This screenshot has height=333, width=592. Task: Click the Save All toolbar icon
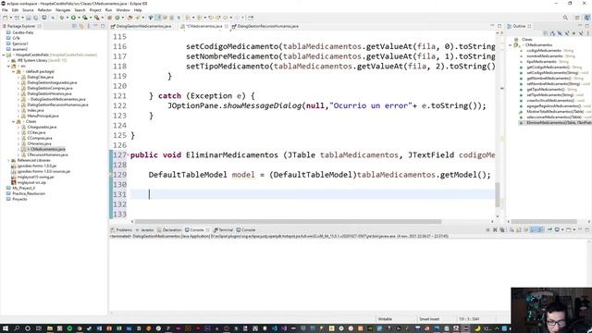point(35,18)
